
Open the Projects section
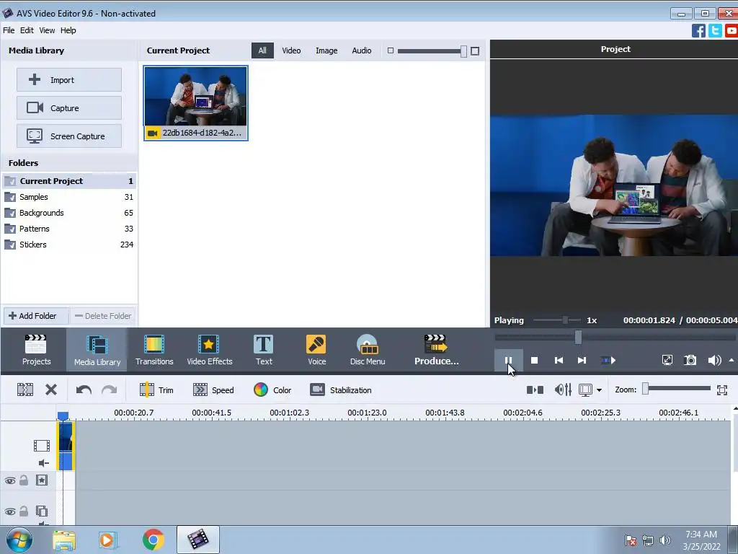click(x=36, y=350)
